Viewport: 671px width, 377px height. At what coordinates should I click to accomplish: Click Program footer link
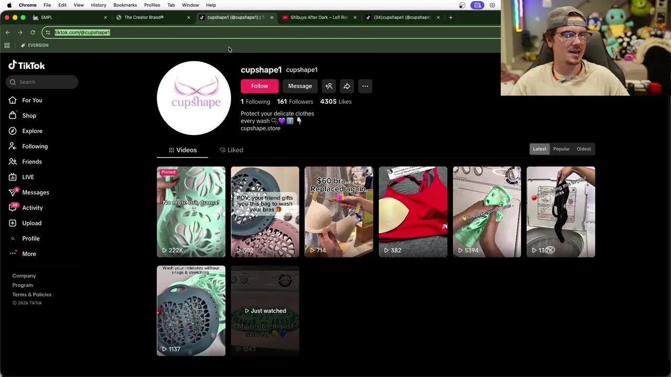pyautogui.click(x=23, y=285)
